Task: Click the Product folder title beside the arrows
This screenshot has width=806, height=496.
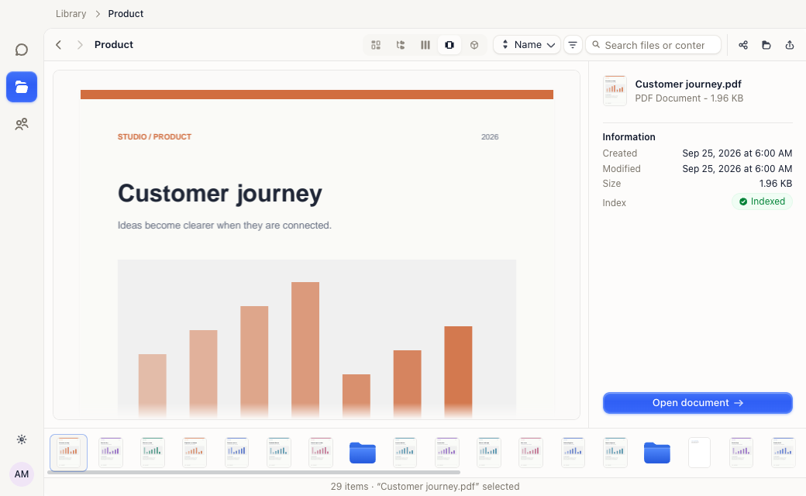Action: click(114, 45)
